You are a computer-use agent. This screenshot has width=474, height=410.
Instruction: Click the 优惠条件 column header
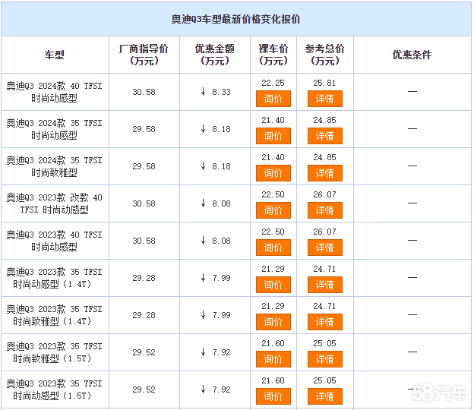(x=412, y=55)
